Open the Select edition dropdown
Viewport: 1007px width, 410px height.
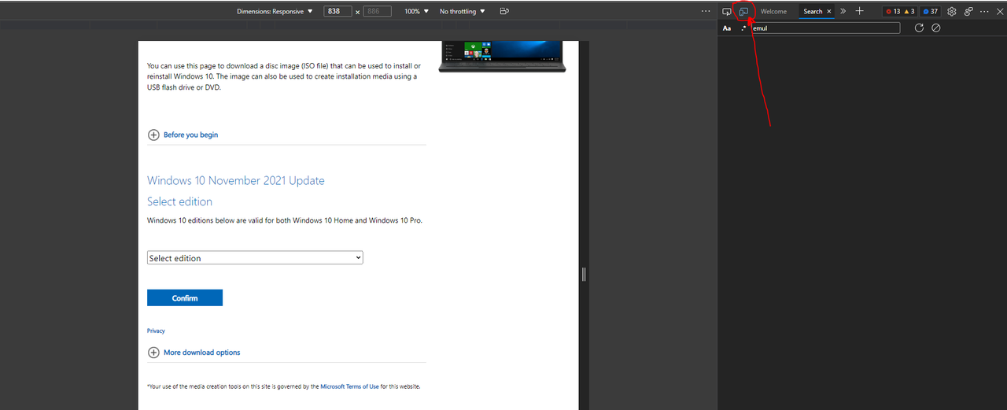click(x=255, y=257)
